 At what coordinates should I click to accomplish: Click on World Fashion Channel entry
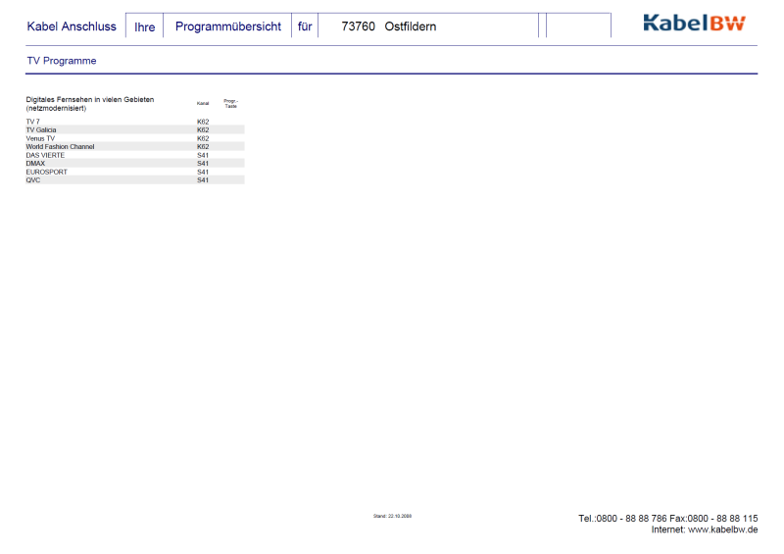click(x=60, y=146)
